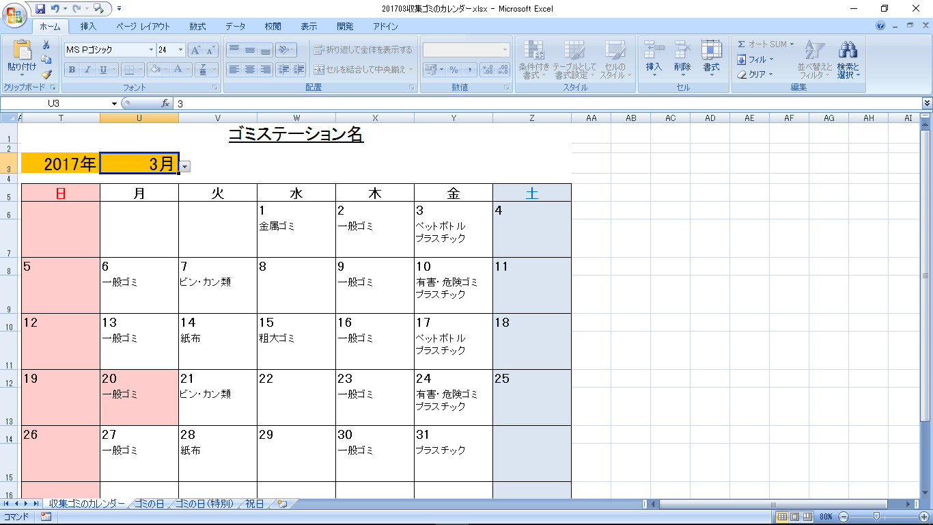Open the Review (校閲) tab
The width and height of the screenshot is (933, 525).
click(x=273, y=27)
